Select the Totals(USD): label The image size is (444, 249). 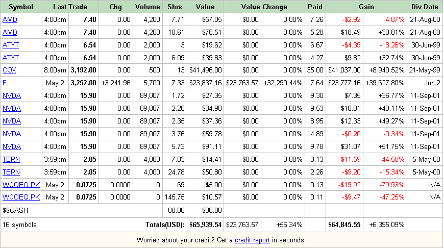(165, 225)
